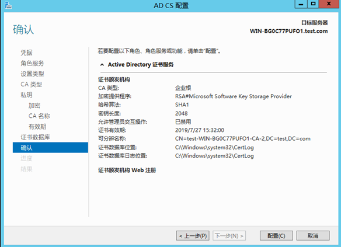This screenshot has height=247, width=341.
Task: Click the disabled 下一步(N) button
Action: (229, 236)
